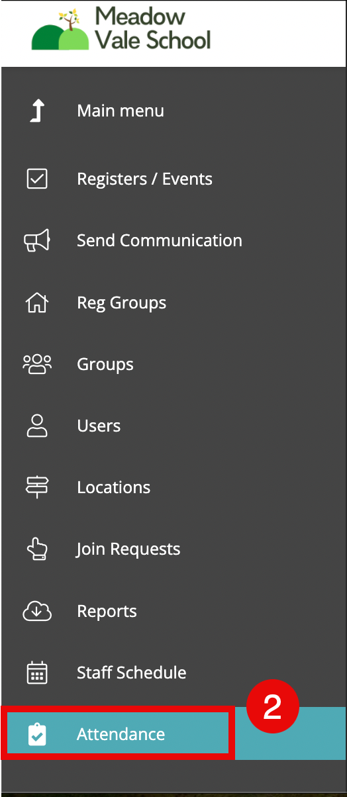
Task: Click the calendar Staff Schedule icon
Action: point(37,673)
